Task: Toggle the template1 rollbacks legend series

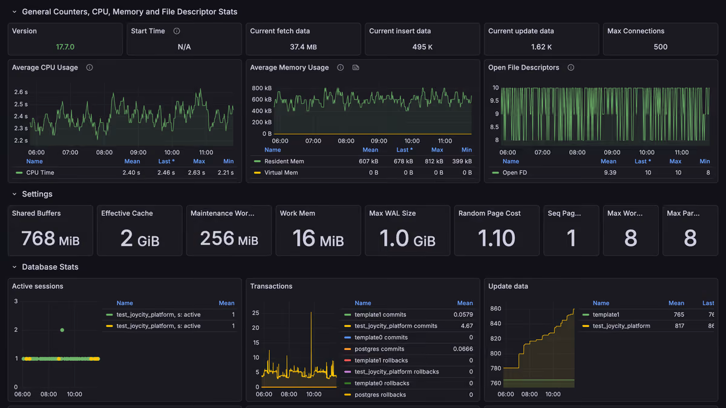Action: 382,361
